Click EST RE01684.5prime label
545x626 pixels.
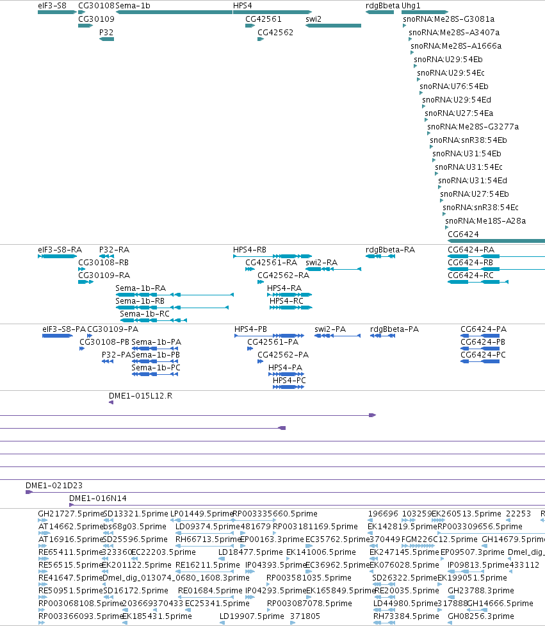coord(210,591)
